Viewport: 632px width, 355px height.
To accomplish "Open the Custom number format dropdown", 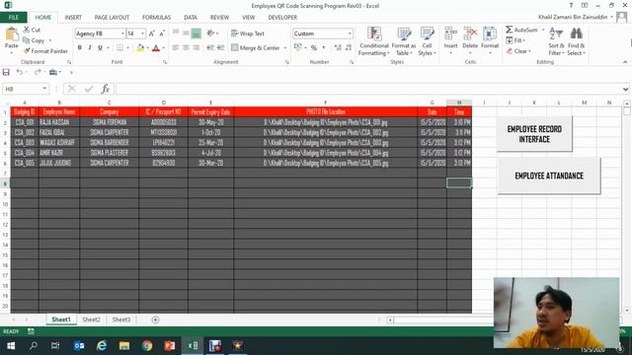I will pyautogui.click(x=350, y=34).
